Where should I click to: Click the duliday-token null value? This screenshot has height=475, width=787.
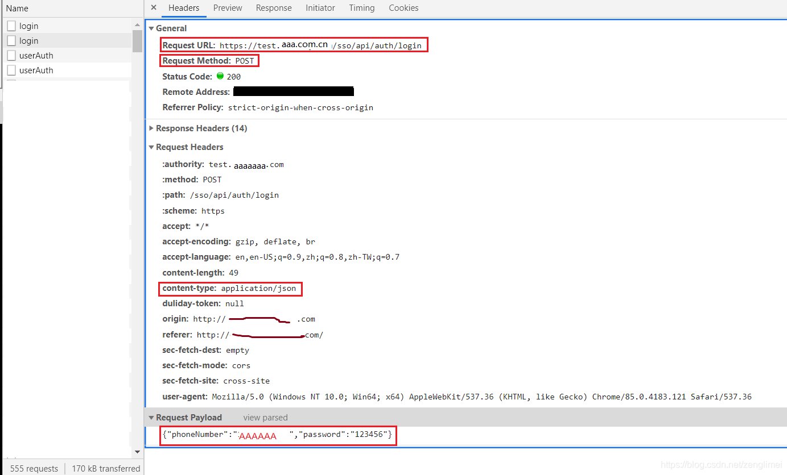pos(234,304)
